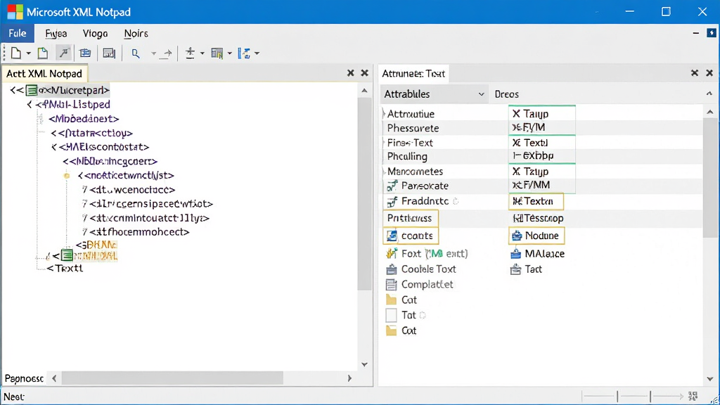Image resolution: width=720 pixels, height=405 pixels.
Task: Select the dtfhocemmohcect tree node
Action: pyautogui.click(x=139, y=232)
